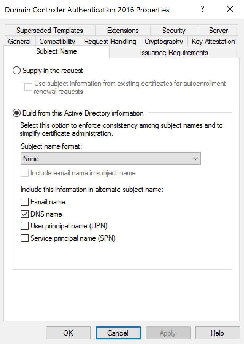Uncheck the DNS name checkbox
This screenshot has width=244, height=344.
25,214
